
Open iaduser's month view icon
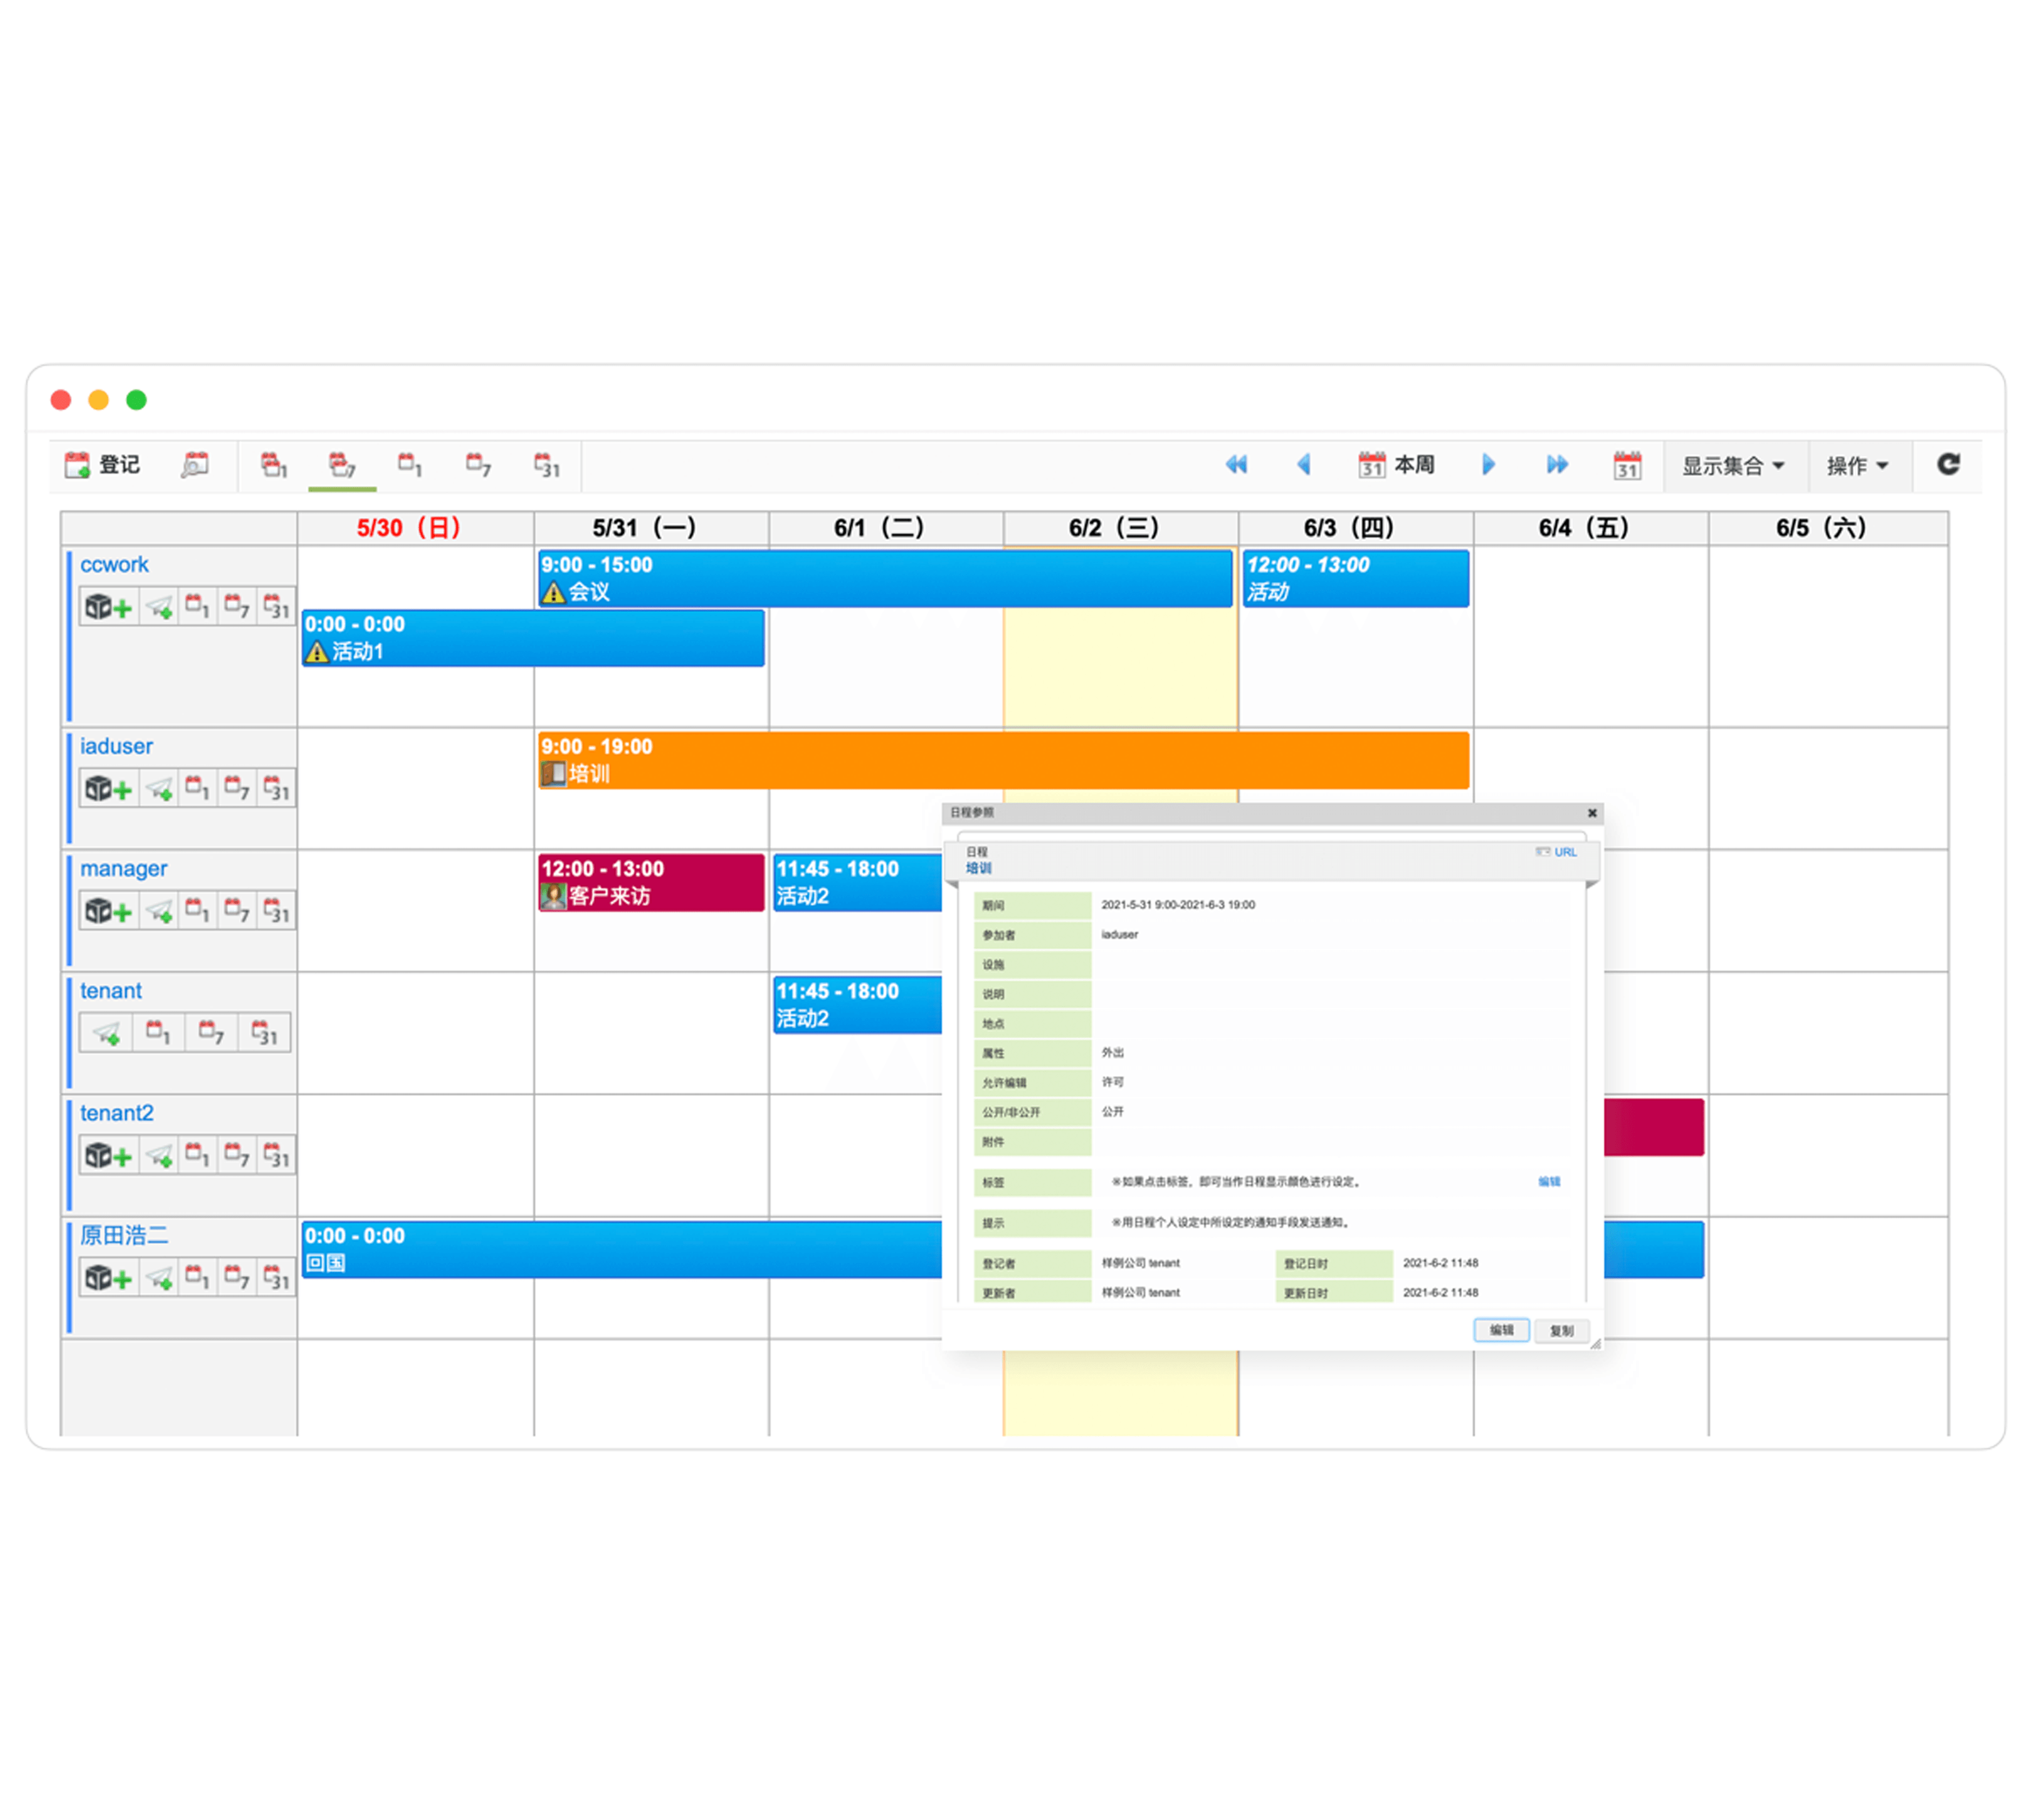coord(275,789)
